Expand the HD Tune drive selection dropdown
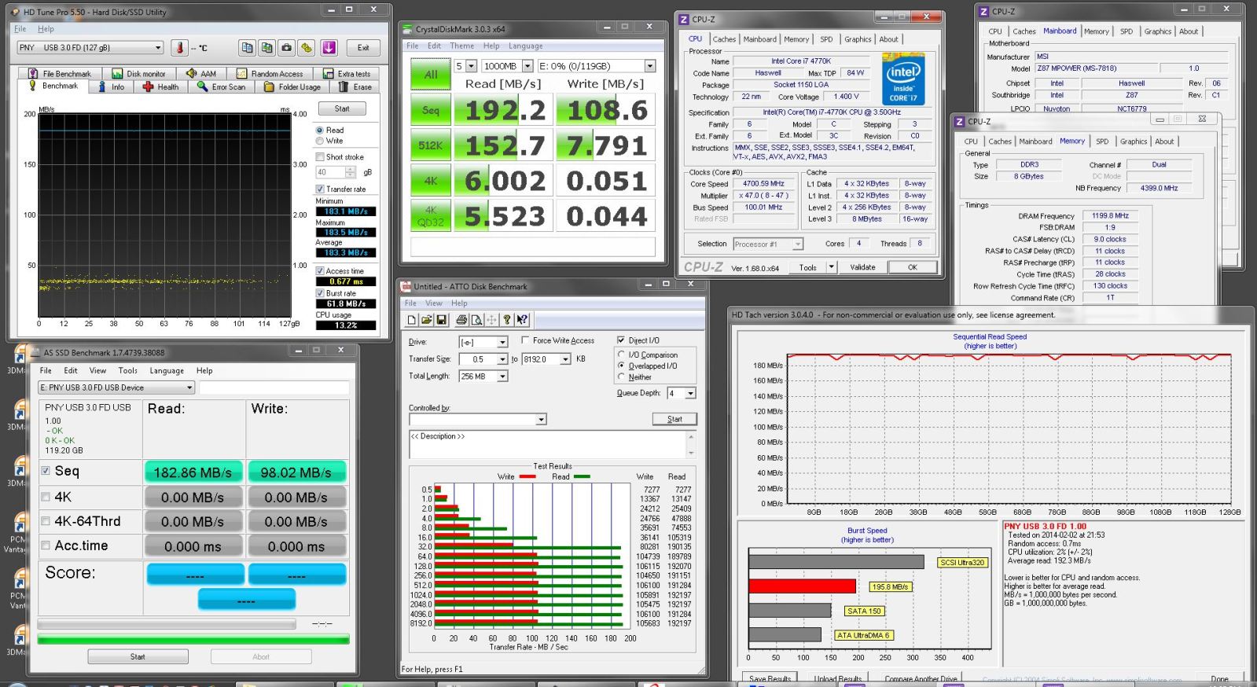The height and width of the screenshot is (687, 1257). [157, 48]
